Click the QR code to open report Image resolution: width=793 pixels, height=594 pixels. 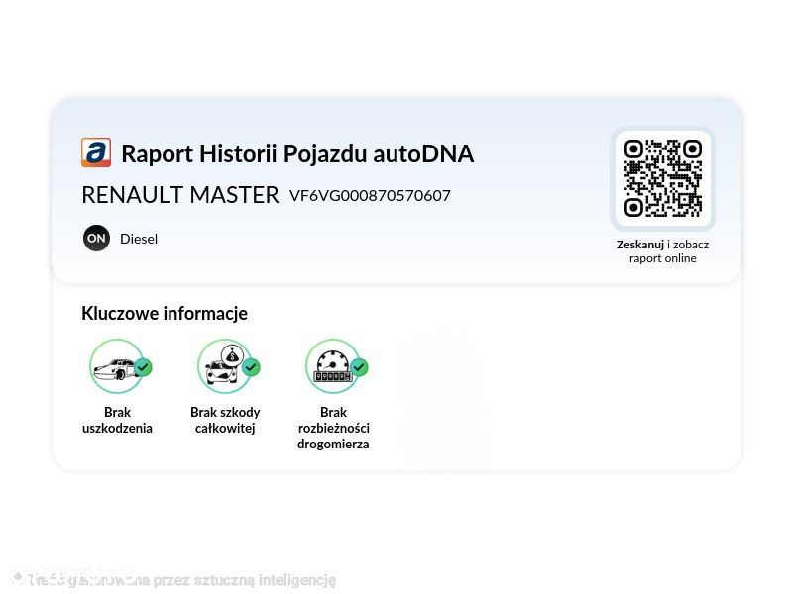tap(662, 178)
